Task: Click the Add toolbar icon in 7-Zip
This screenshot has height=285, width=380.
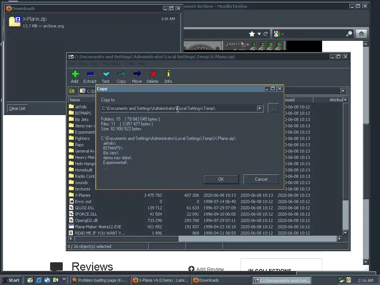Action: (75, 74)
